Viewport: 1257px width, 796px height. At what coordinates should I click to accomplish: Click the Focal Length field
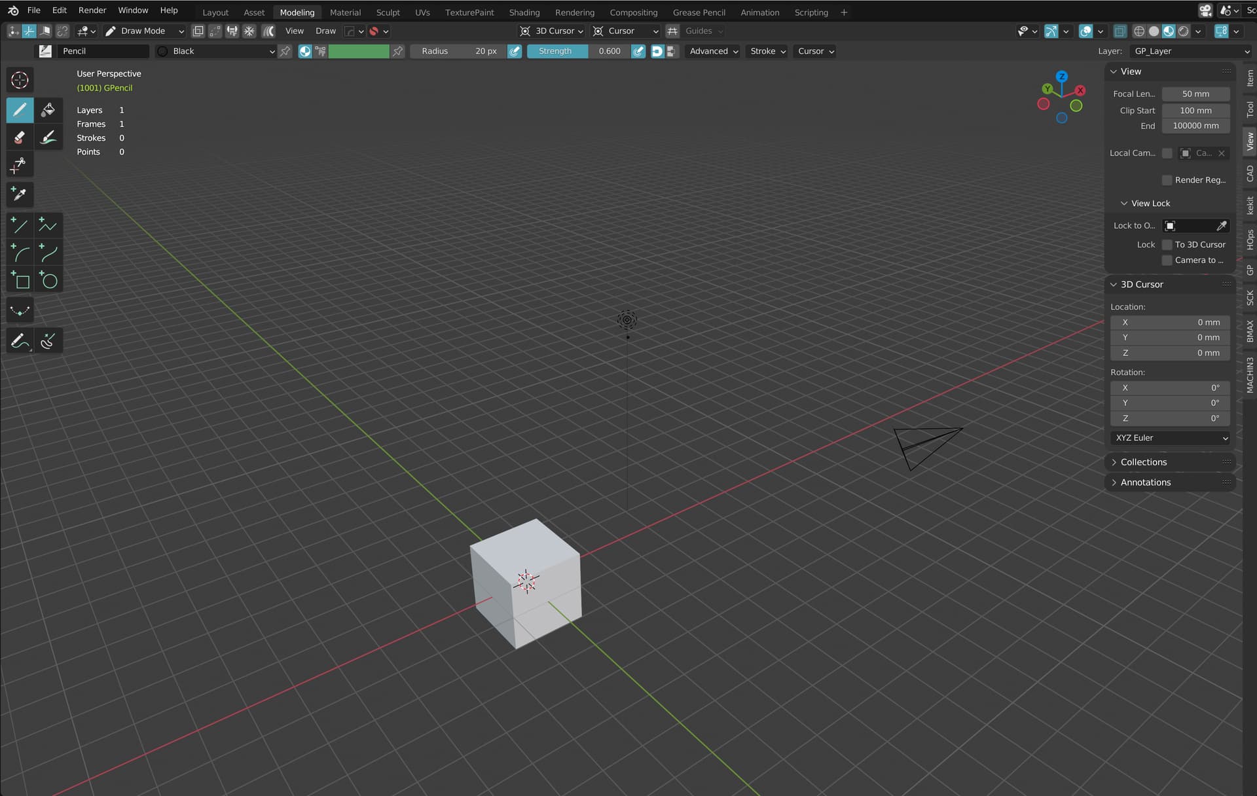pos(1195,94)
